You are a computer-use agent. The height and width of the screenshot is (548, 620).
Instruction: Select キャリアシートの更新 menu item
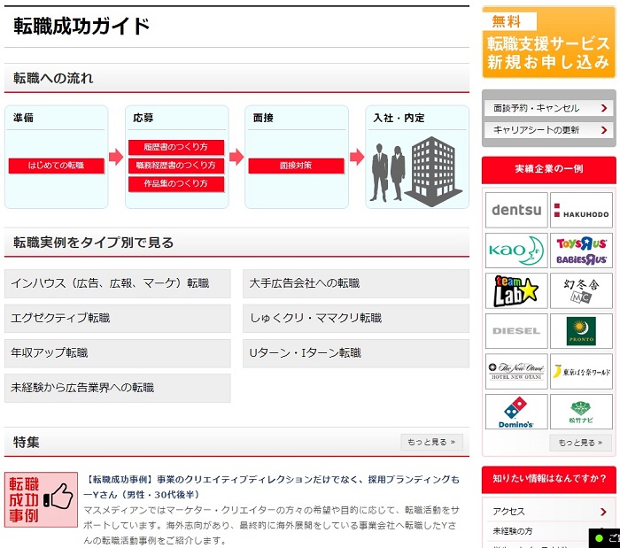(x=548, y=130)
